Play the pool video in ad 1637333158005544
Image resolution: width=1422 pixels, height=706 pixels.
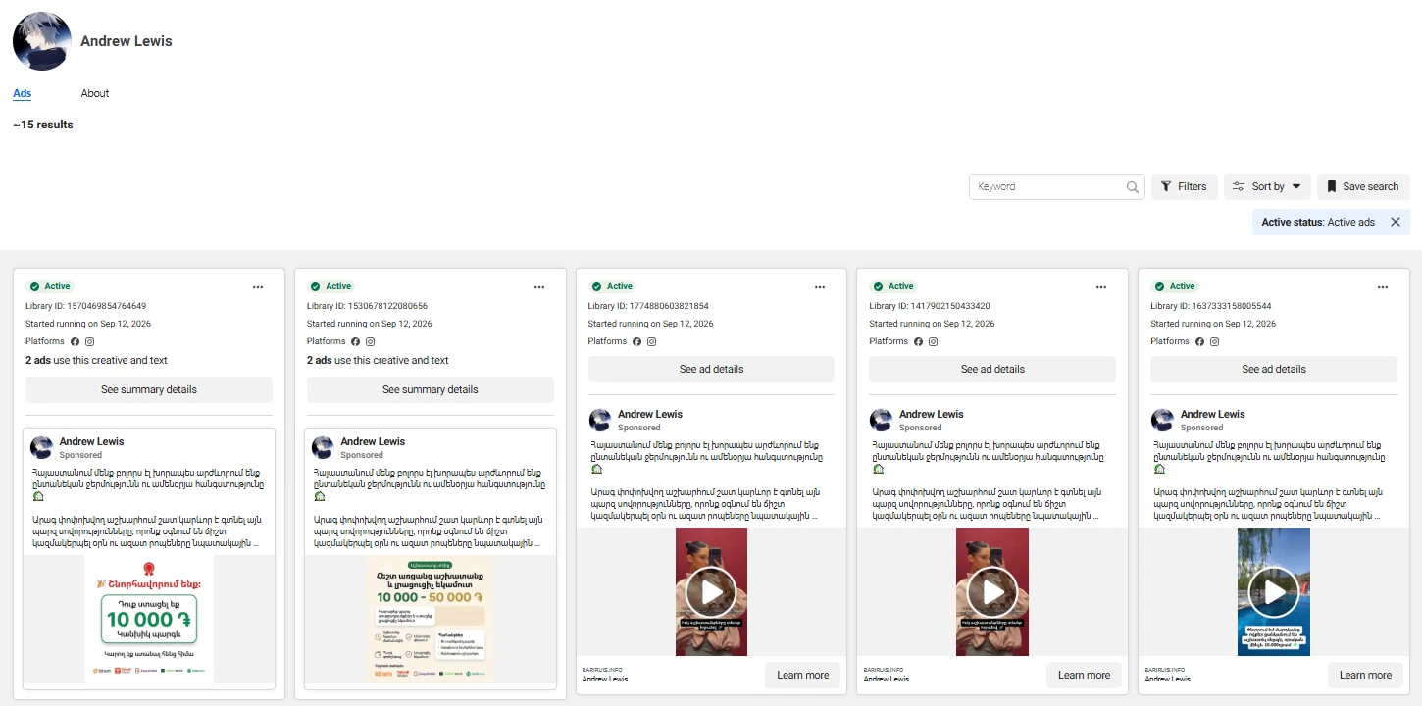pos(1274,591)
